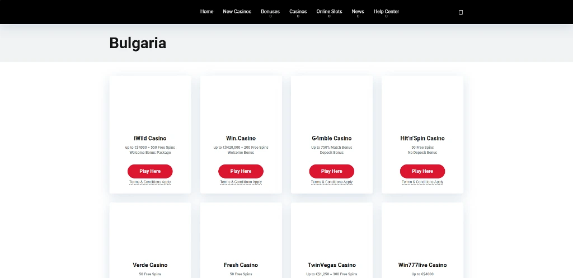This screenshot has height=278, width=573.
Task: Open the Bonuses menu
Action: pos(270,11)
